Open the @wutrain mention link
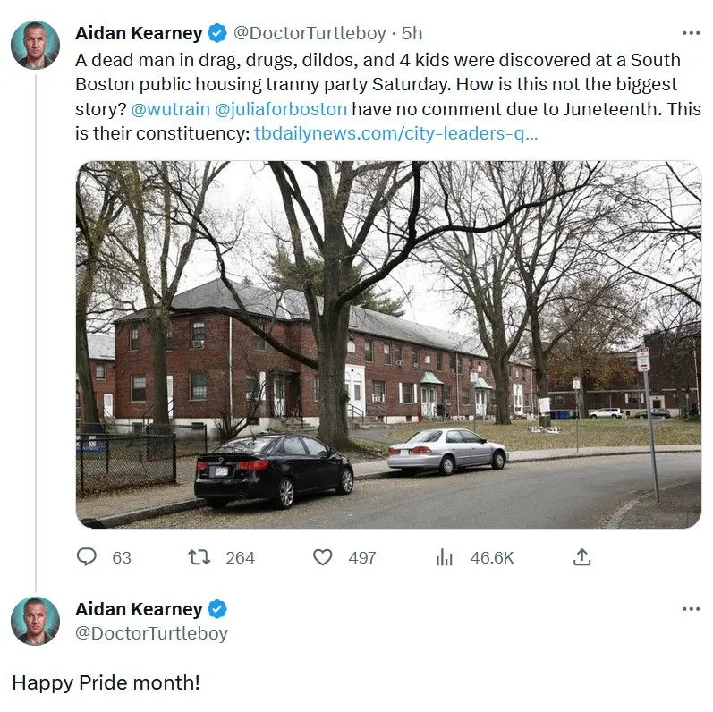Image resolution: width=713 pixels, height=712 pixels. [170, 110]
